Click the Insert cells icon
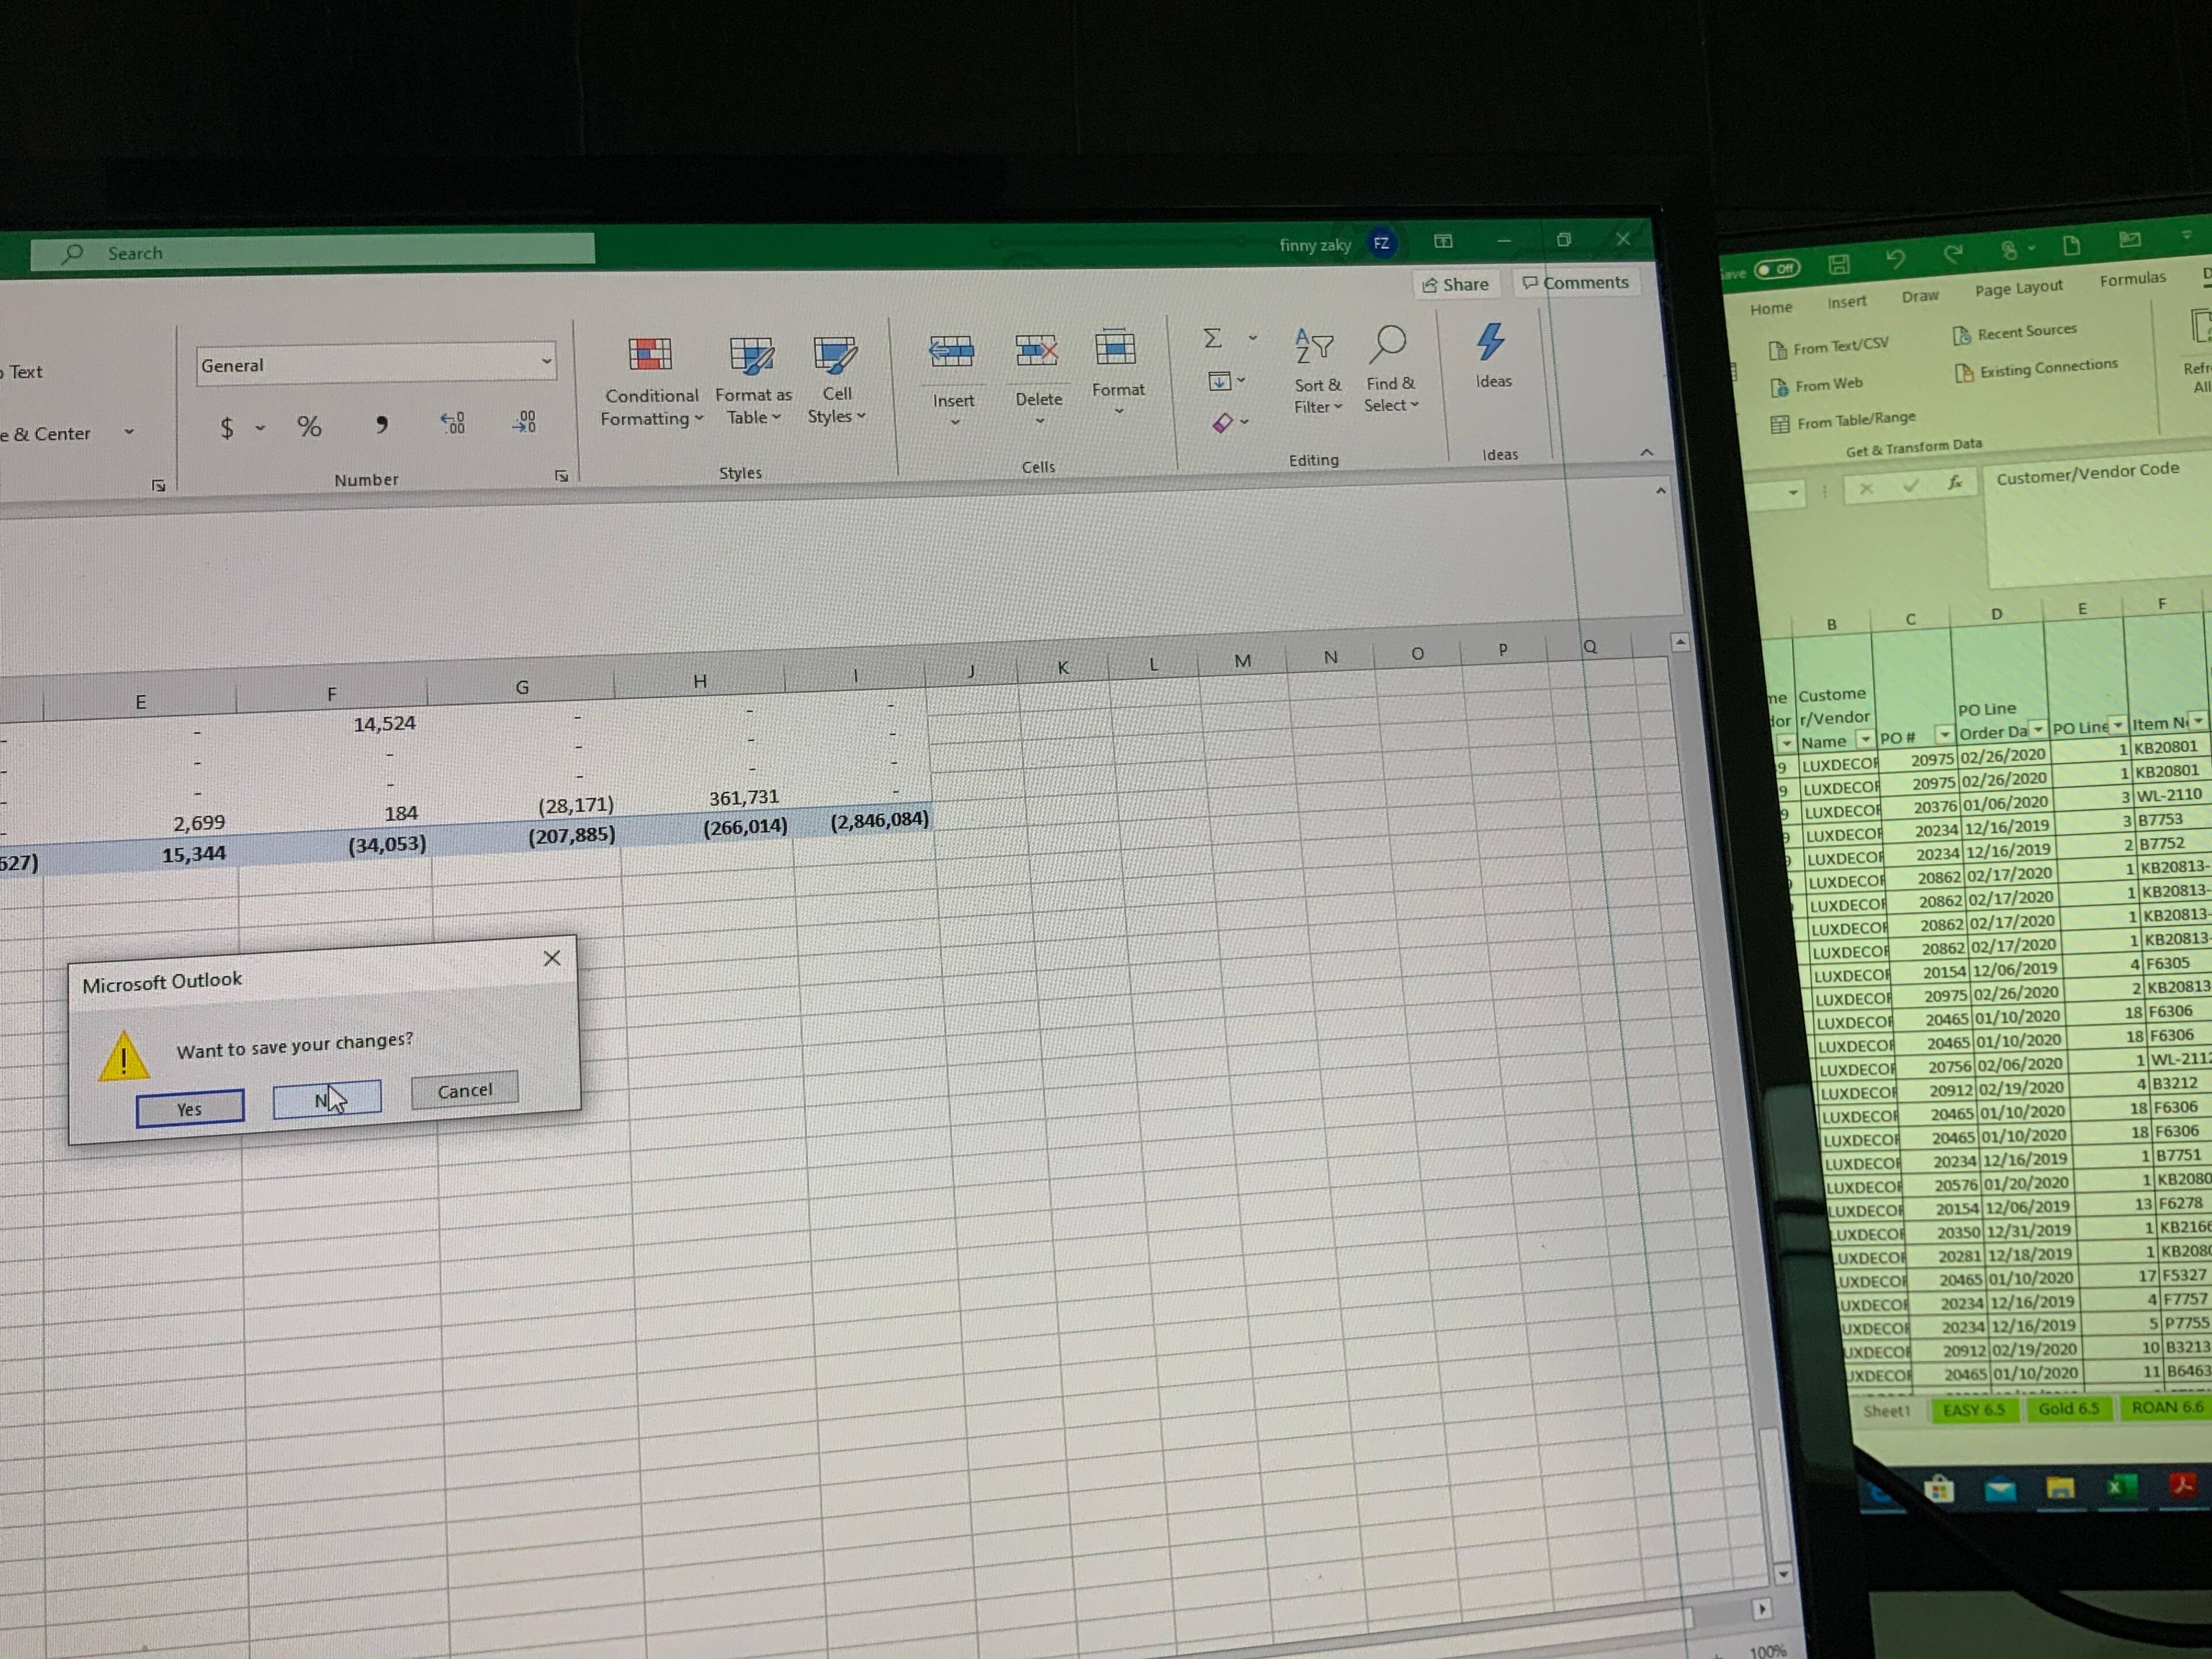2212x1659 pixels. (951, 351)
